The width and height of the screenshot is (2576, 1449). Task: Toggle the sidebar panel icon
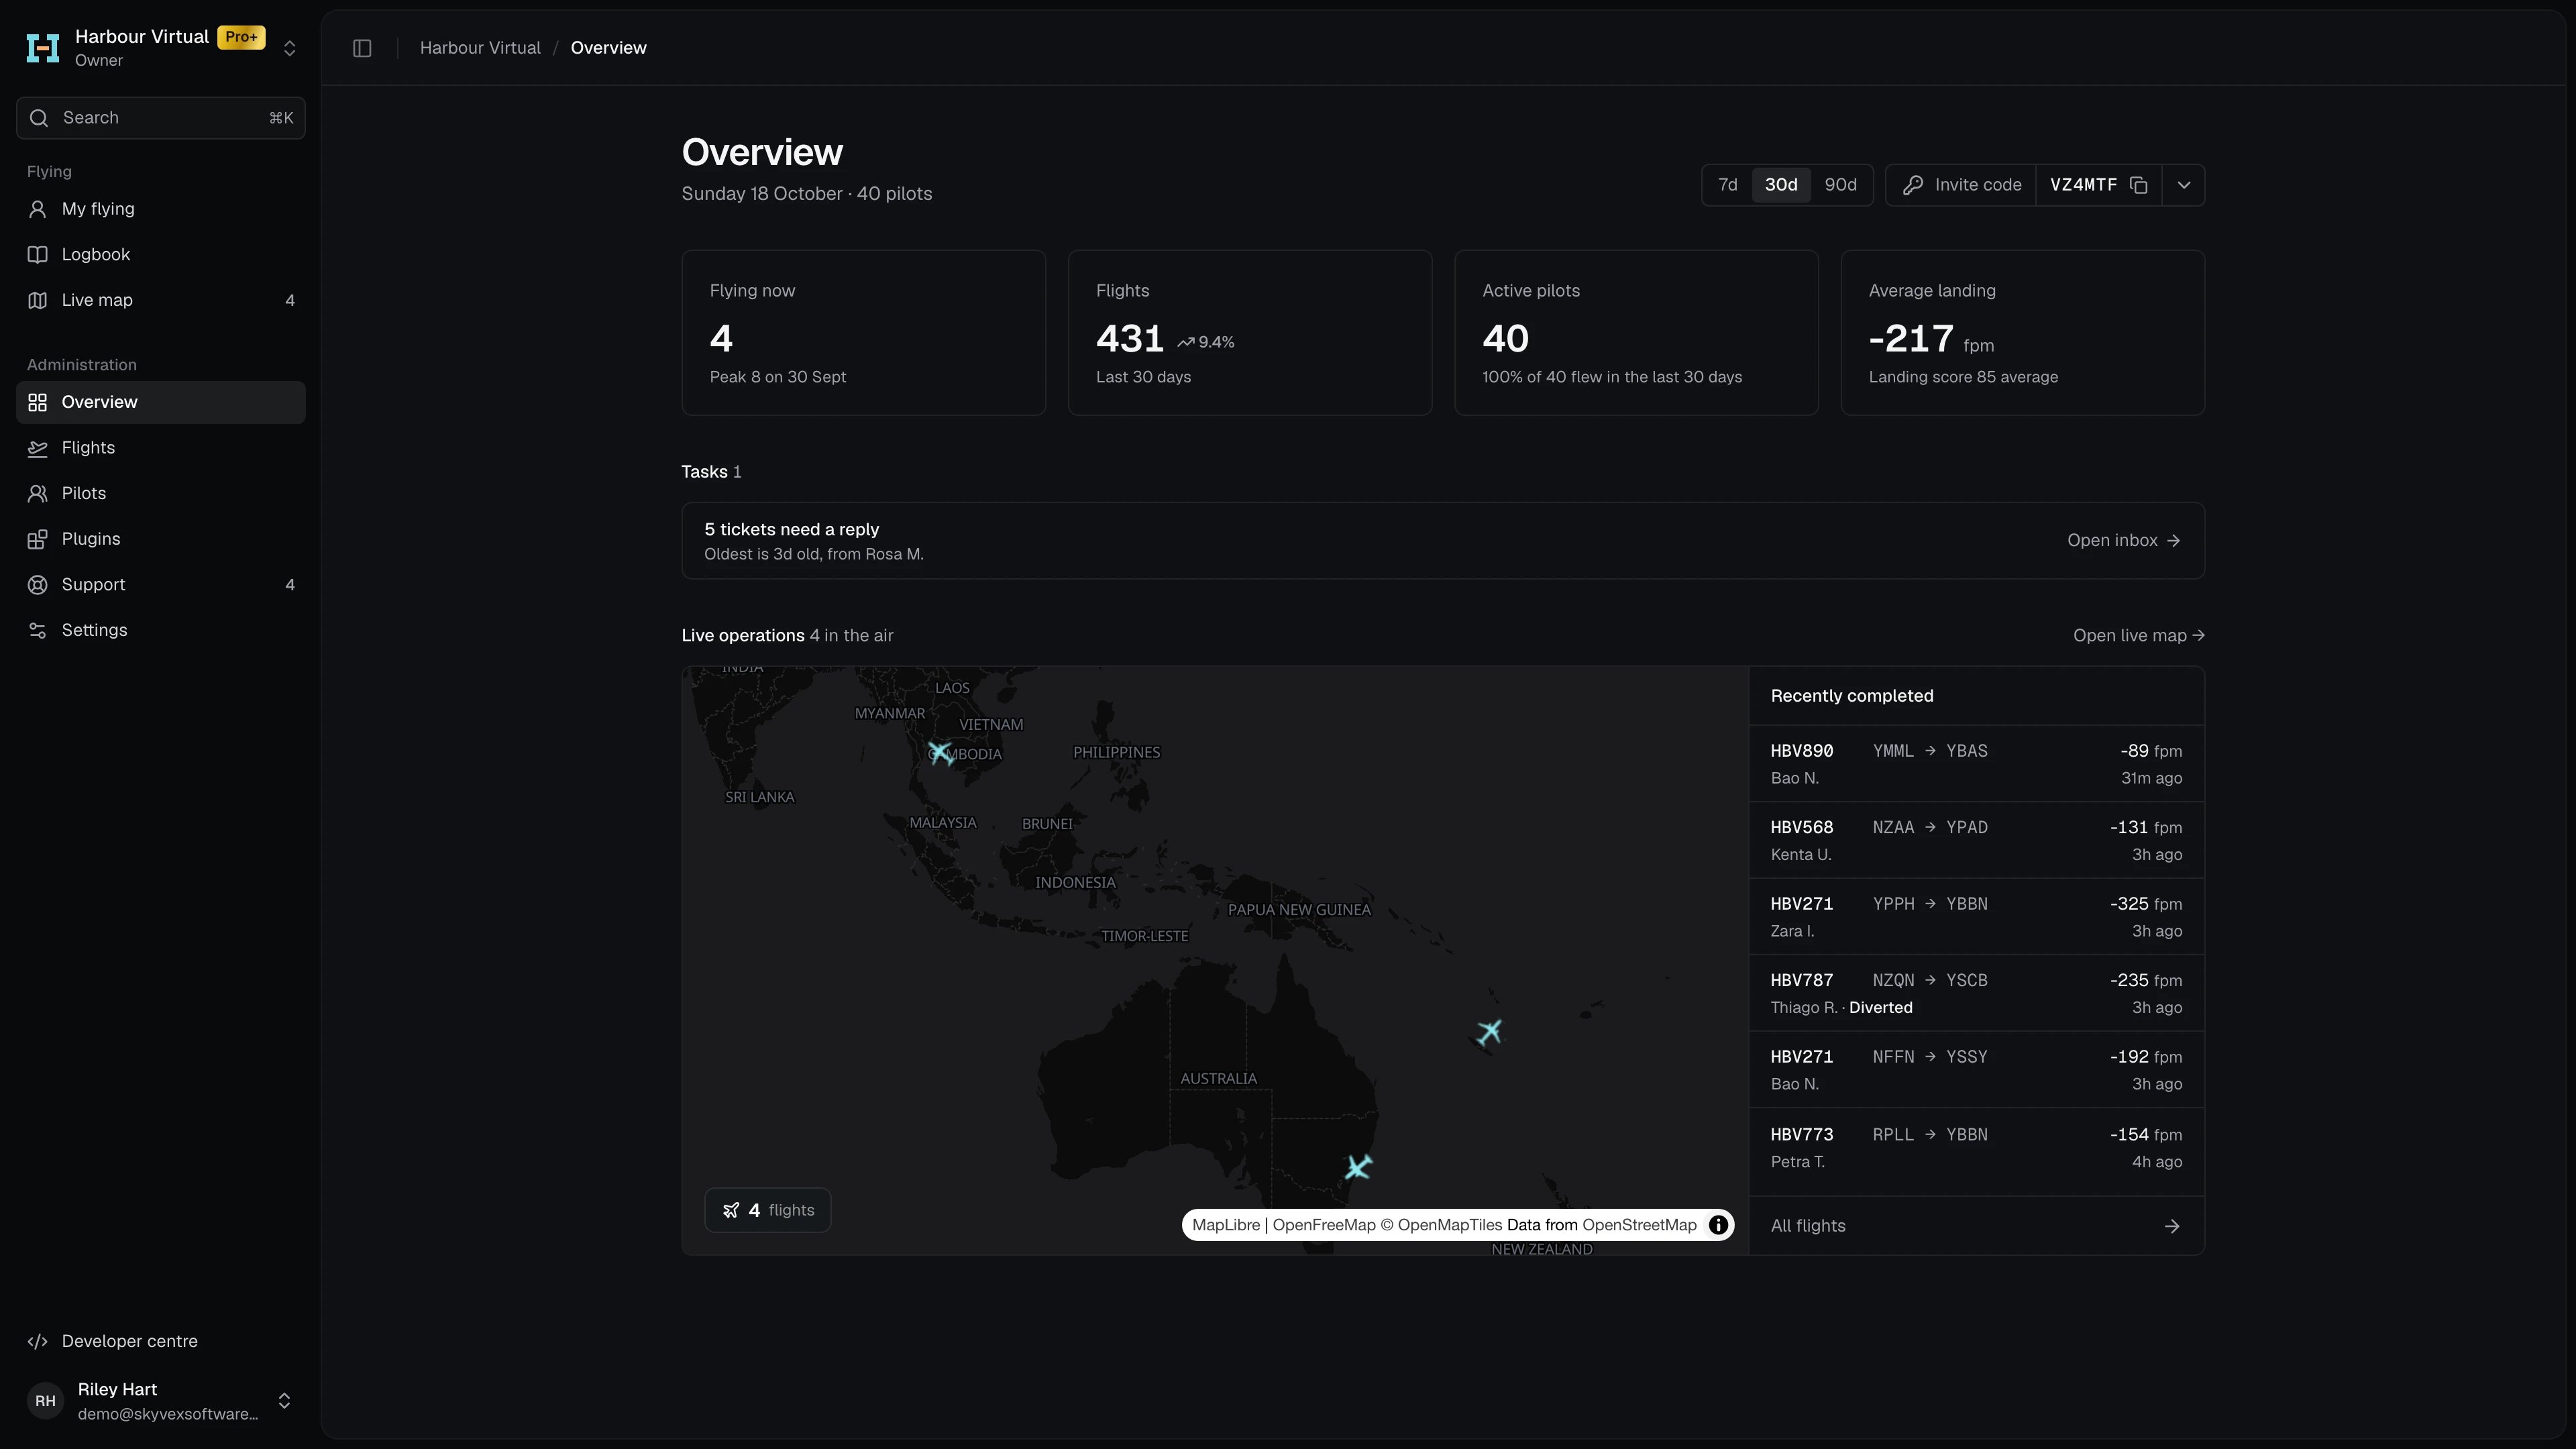(362, 48)
